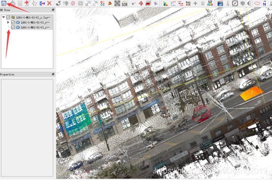Expand the first cloud child node

click(8, 22)
